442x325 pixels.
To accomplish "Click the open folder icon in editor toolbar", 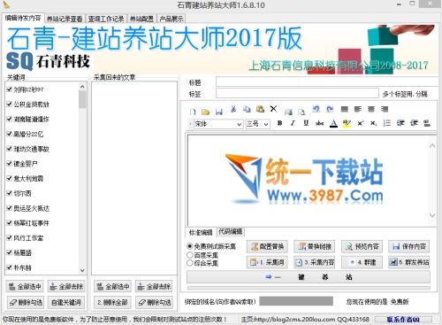I will pos(206,112).
